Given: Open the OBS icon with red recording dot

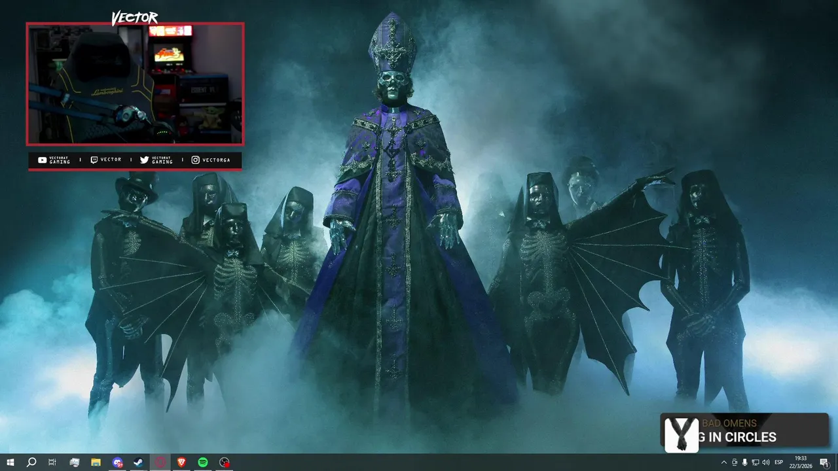Looking at the screenshot, I should click(x=225, y=462).
